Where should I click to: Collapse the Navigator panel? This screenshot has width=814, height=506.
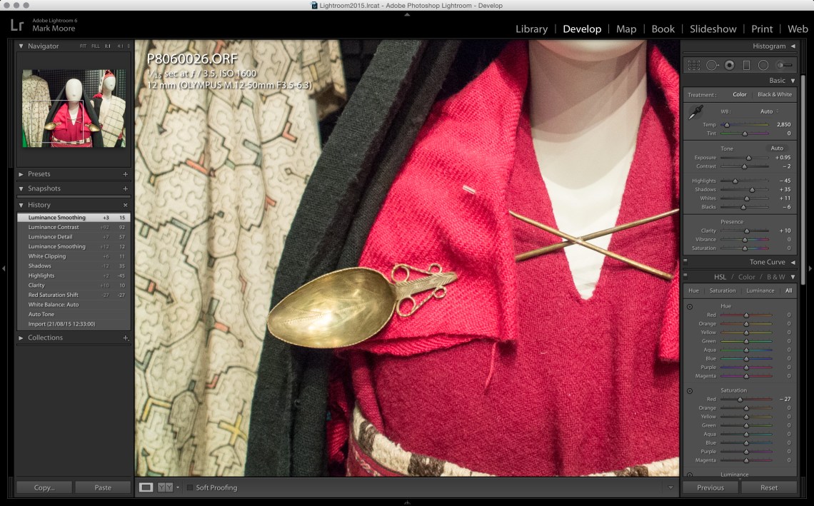[x=21, y=46]
